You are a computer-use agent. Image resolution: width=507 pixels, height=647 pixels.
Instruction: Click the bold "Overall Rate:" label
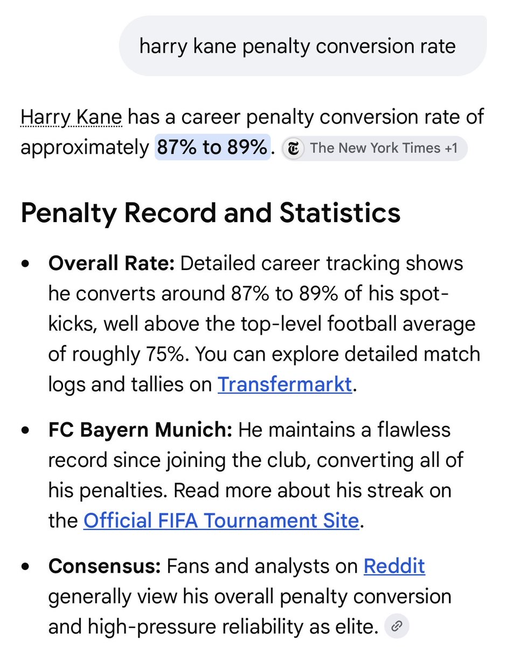coord(112,264)
